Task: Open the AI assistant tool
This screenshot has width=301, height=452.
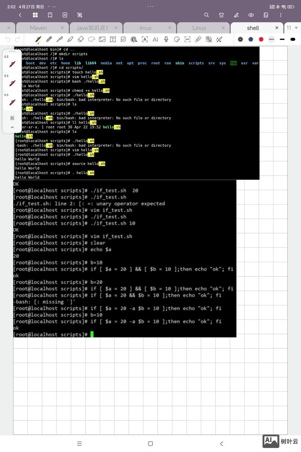Action: point(155,39)
